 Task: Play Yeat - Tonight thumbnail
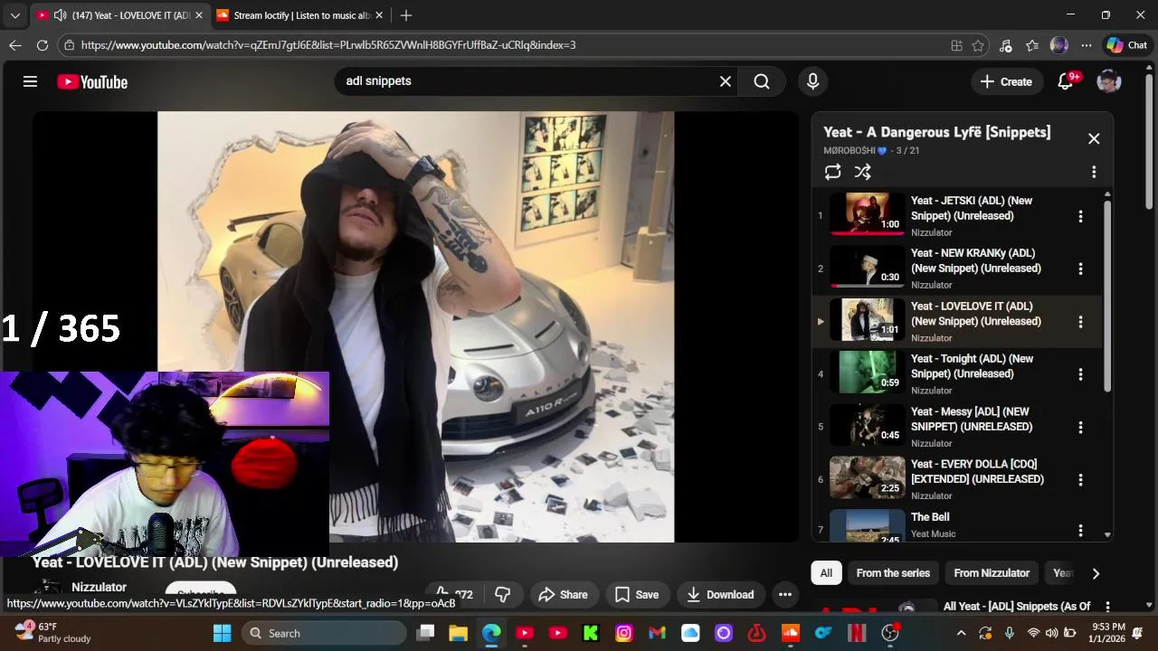[x=867, y=373]
